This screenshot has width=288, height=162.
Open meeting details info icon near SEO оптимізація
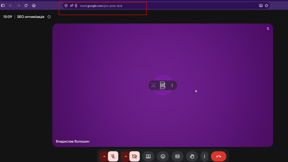(x=49, y=17)
